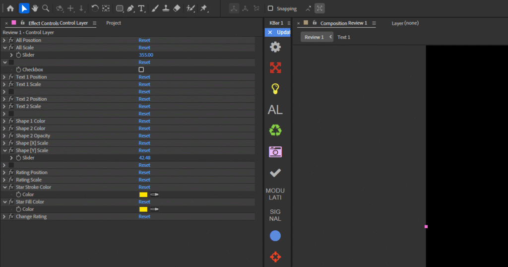Select the Eraser tool
This screenshot has width=508, height=267.
[x=177, y=8]
